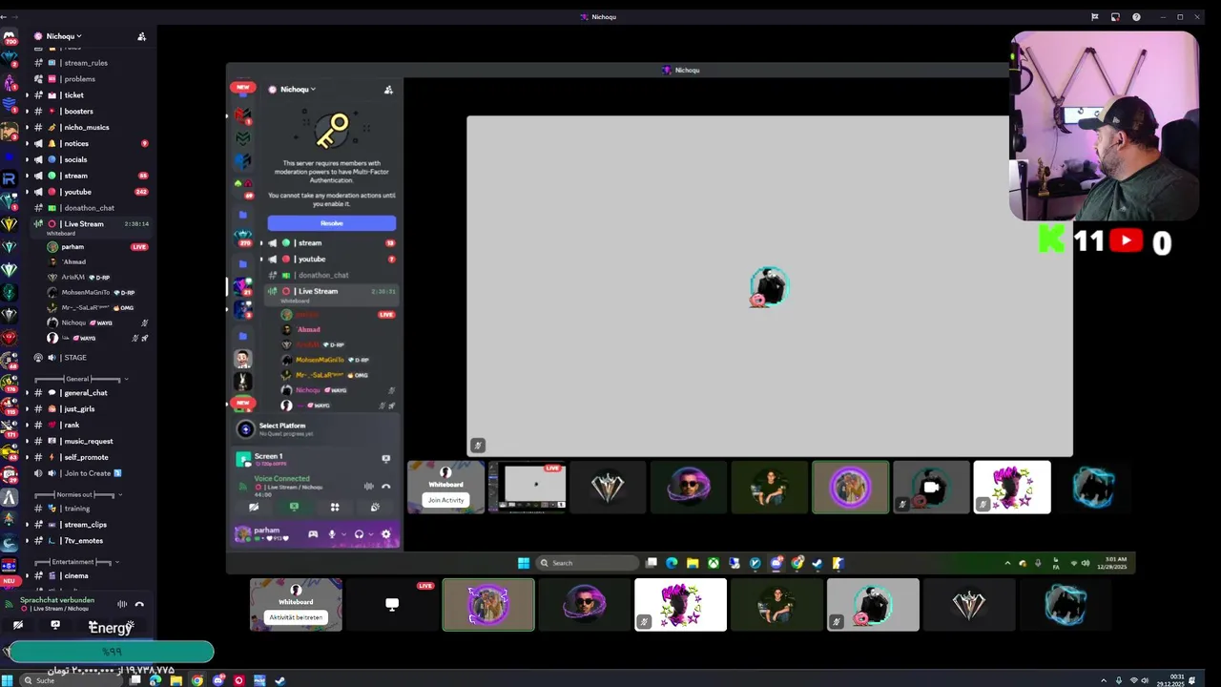The height and width of the screenshot is (687, 1221).
Task: Select the Live Stream voice channel
Action: click(92, 226)
